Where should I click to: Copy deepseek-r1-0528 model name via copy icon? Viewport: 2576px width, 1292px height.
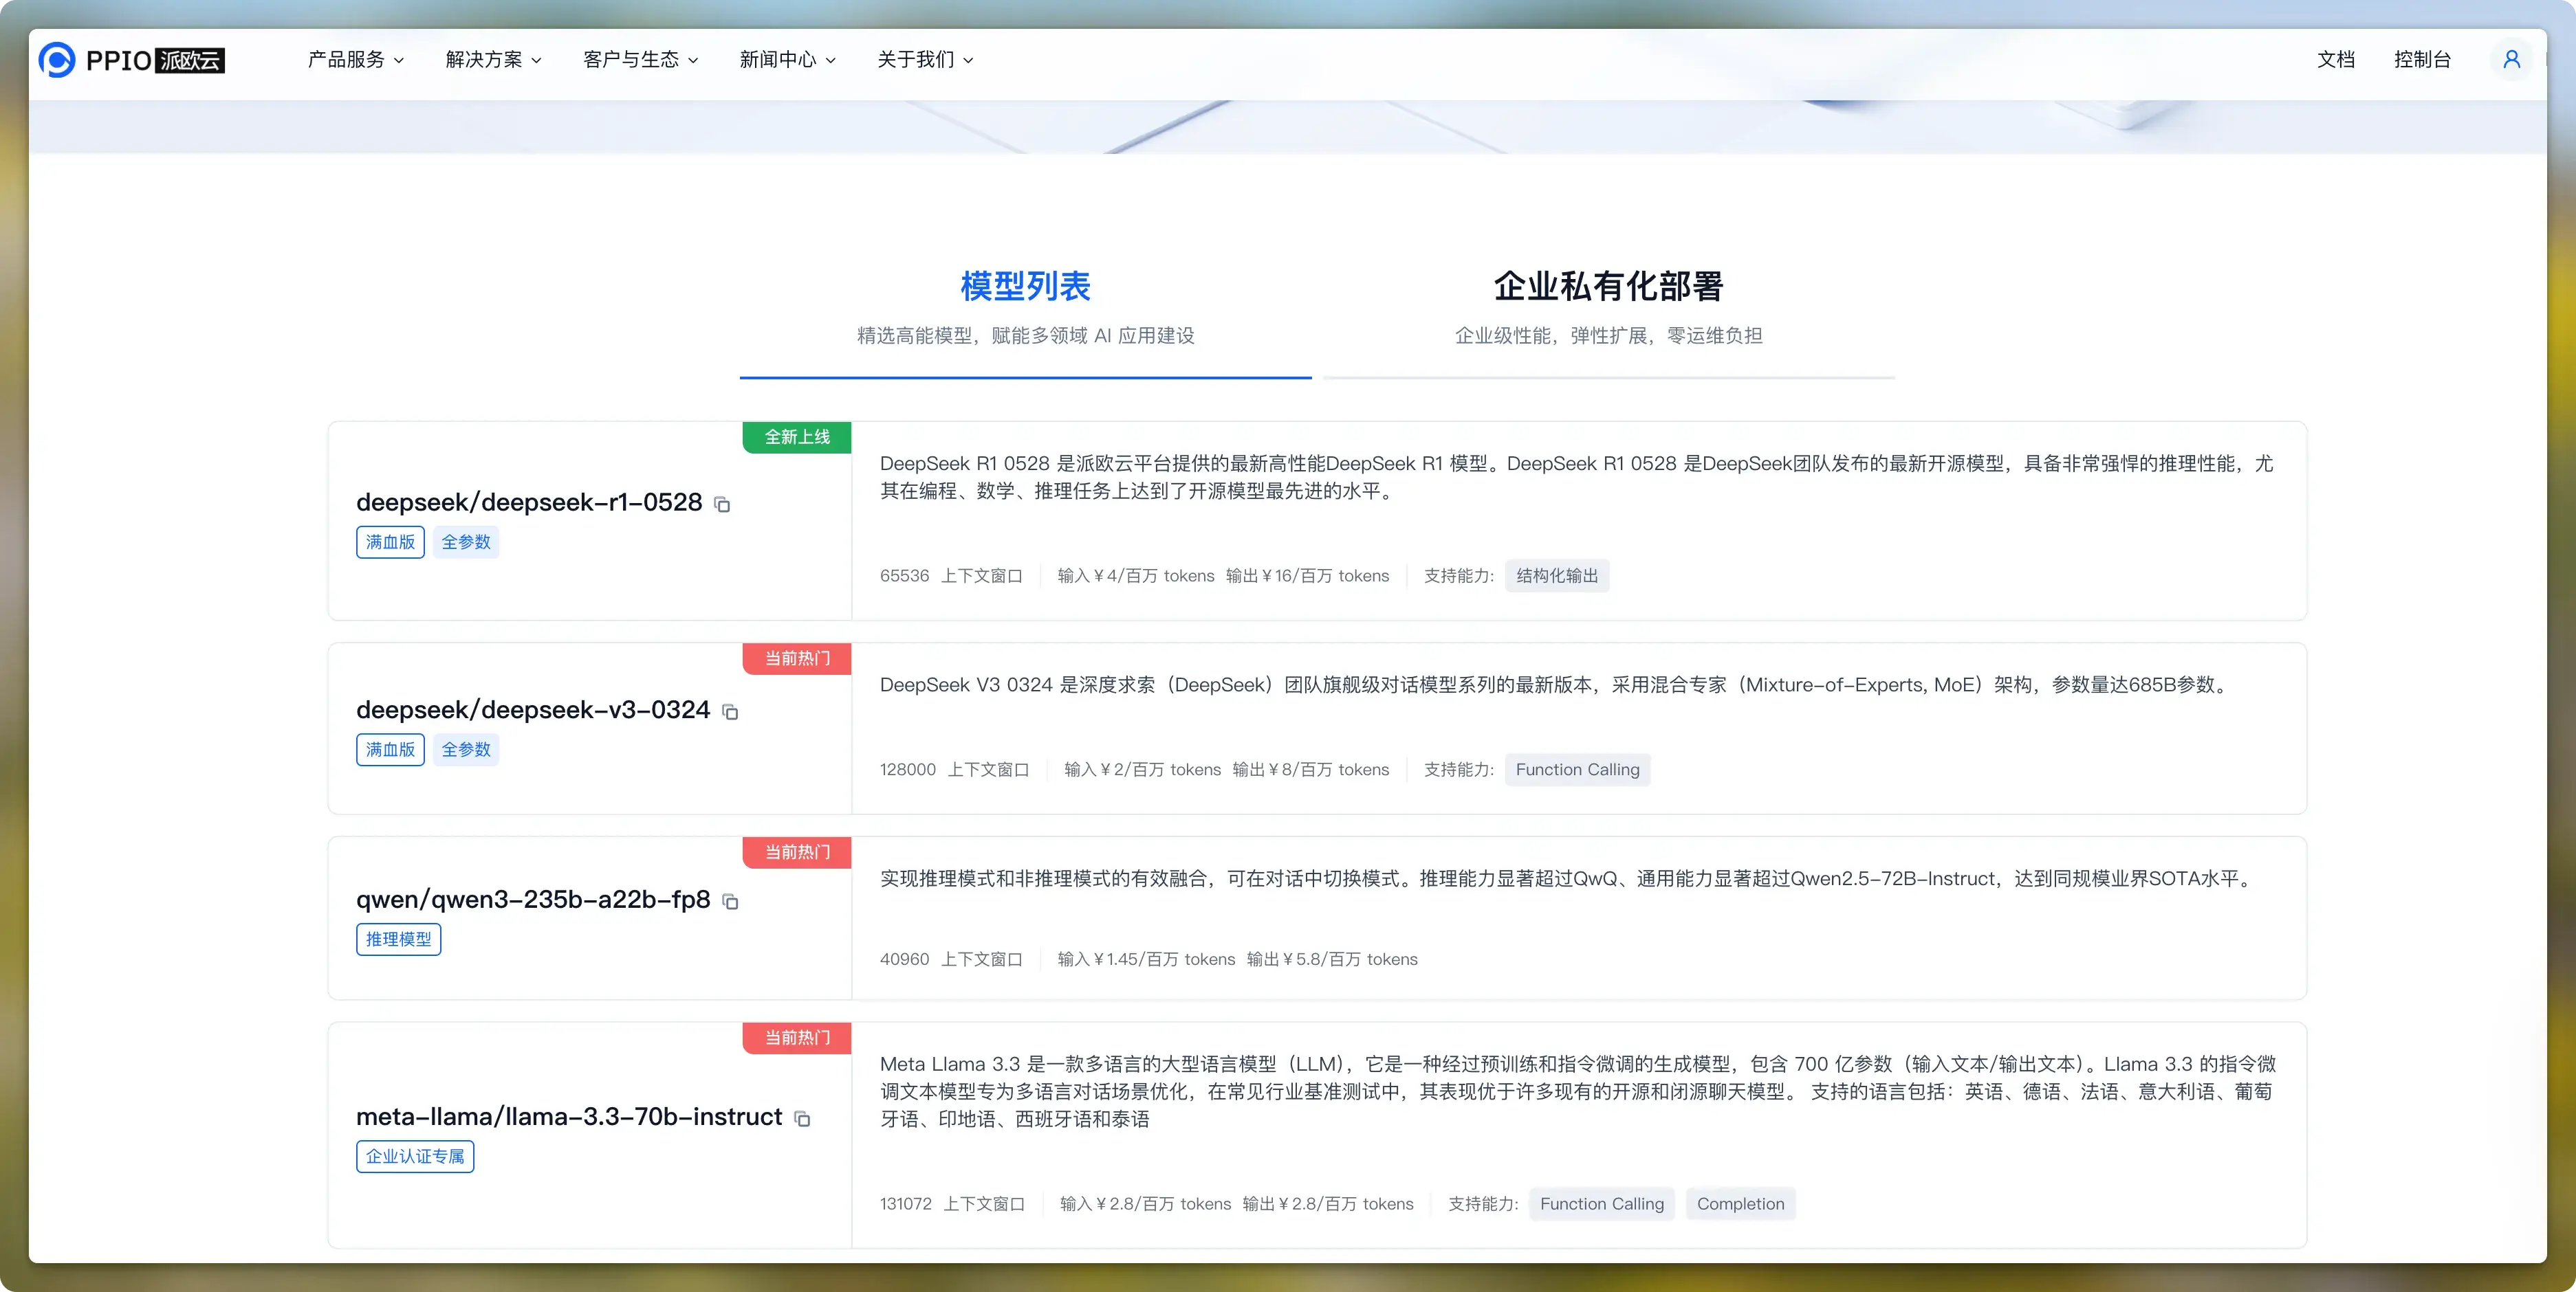click(723, 504)
